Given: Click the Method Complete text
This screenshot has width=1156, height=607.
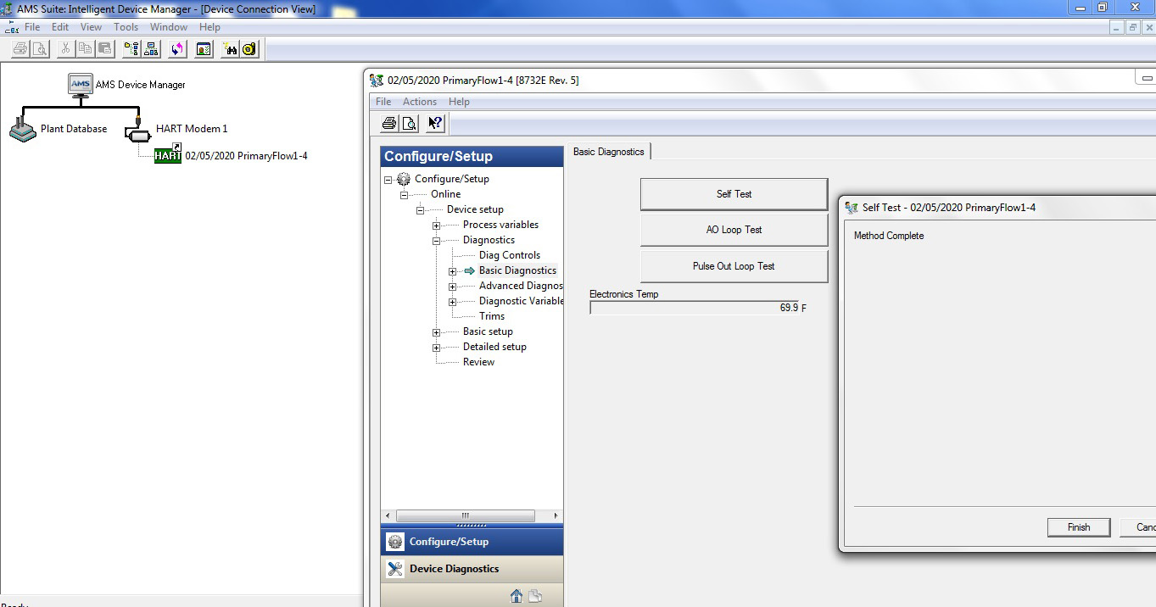Looking at the screenshot, I should [x=889, y=236].
